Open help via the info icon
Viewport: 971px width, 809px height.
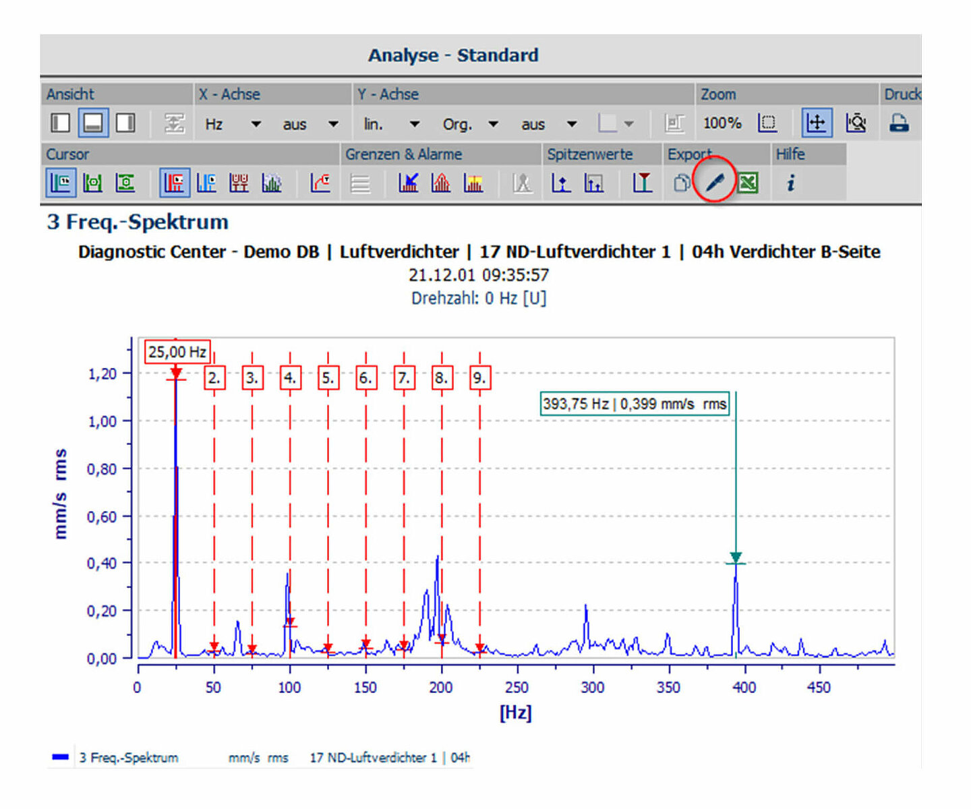click(x=791, y=183)
